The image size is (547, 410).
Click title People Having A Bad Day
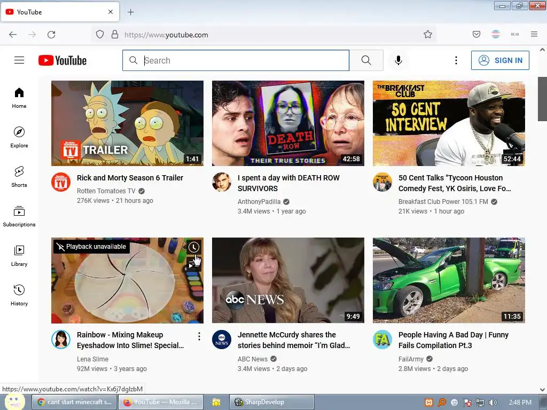coord(454,340)
